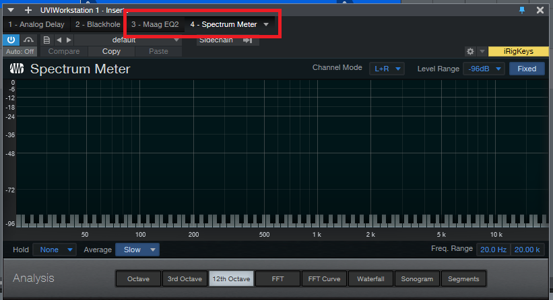Open the Channel Mode L+R dropdown
Viewport: 553px width, 300px height.
(x=387, y=69)
